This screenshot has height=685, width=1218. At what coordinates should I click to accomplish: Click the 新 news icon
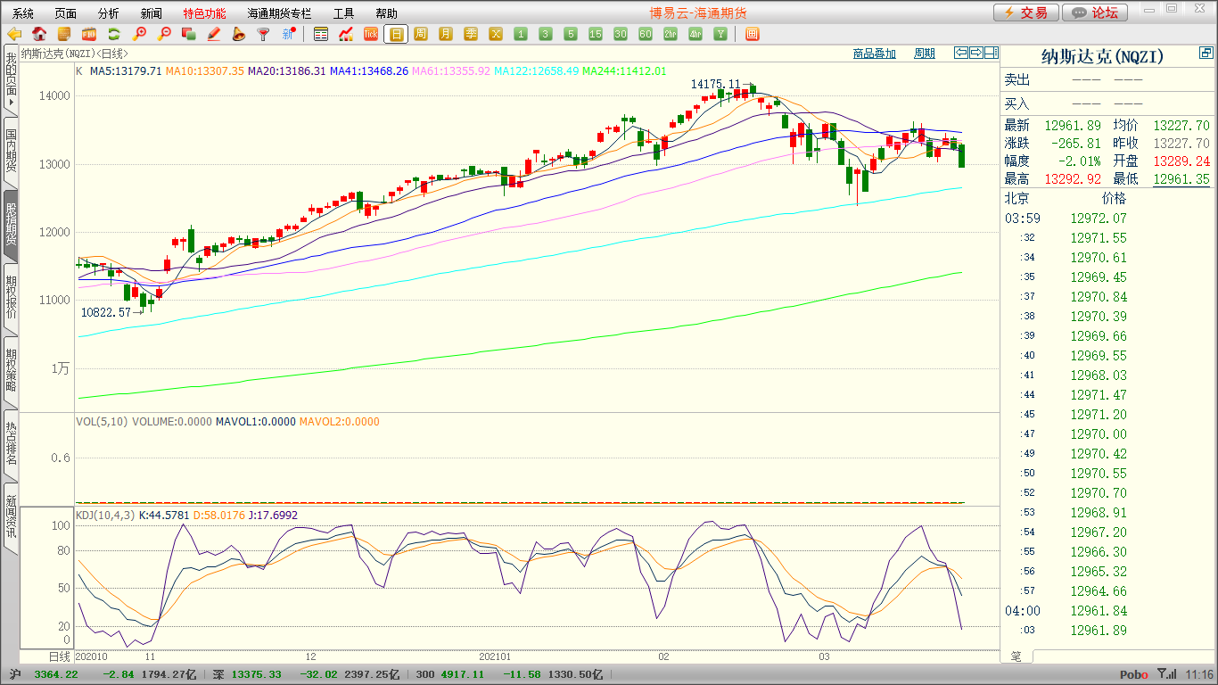(x=288, y=34)
